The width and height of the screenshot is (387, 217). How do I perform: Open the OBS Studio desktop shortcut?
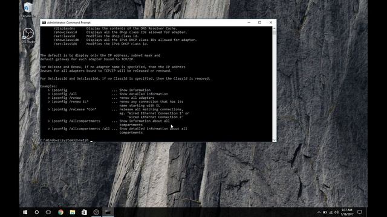click(x=28, y=36)
